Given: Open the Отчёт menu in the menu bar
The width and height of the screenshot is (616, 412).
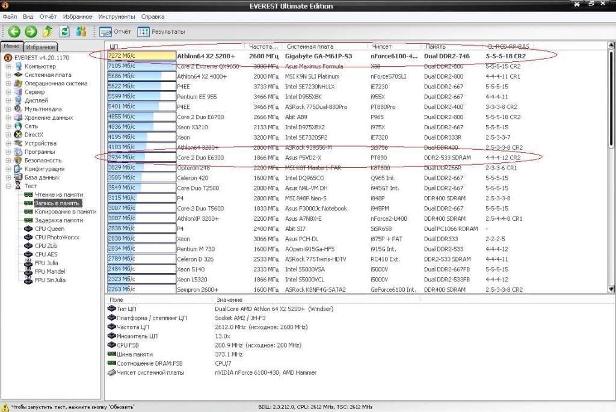Looking at the screenshot, I should click(x=48, y=16).
